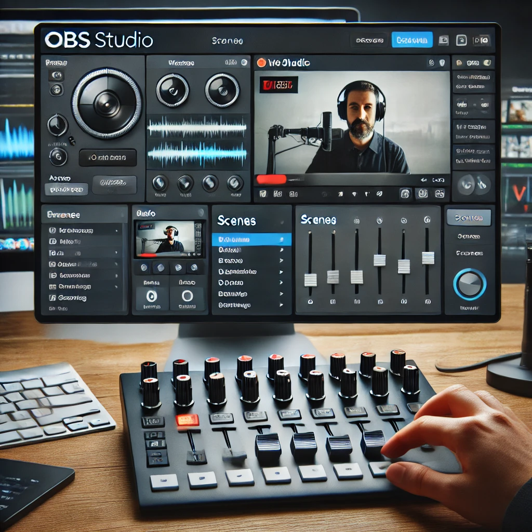This screenshot has height=532, width=532.
Task: Turn the large dial in the top-left panel
Action: (107, 103)
